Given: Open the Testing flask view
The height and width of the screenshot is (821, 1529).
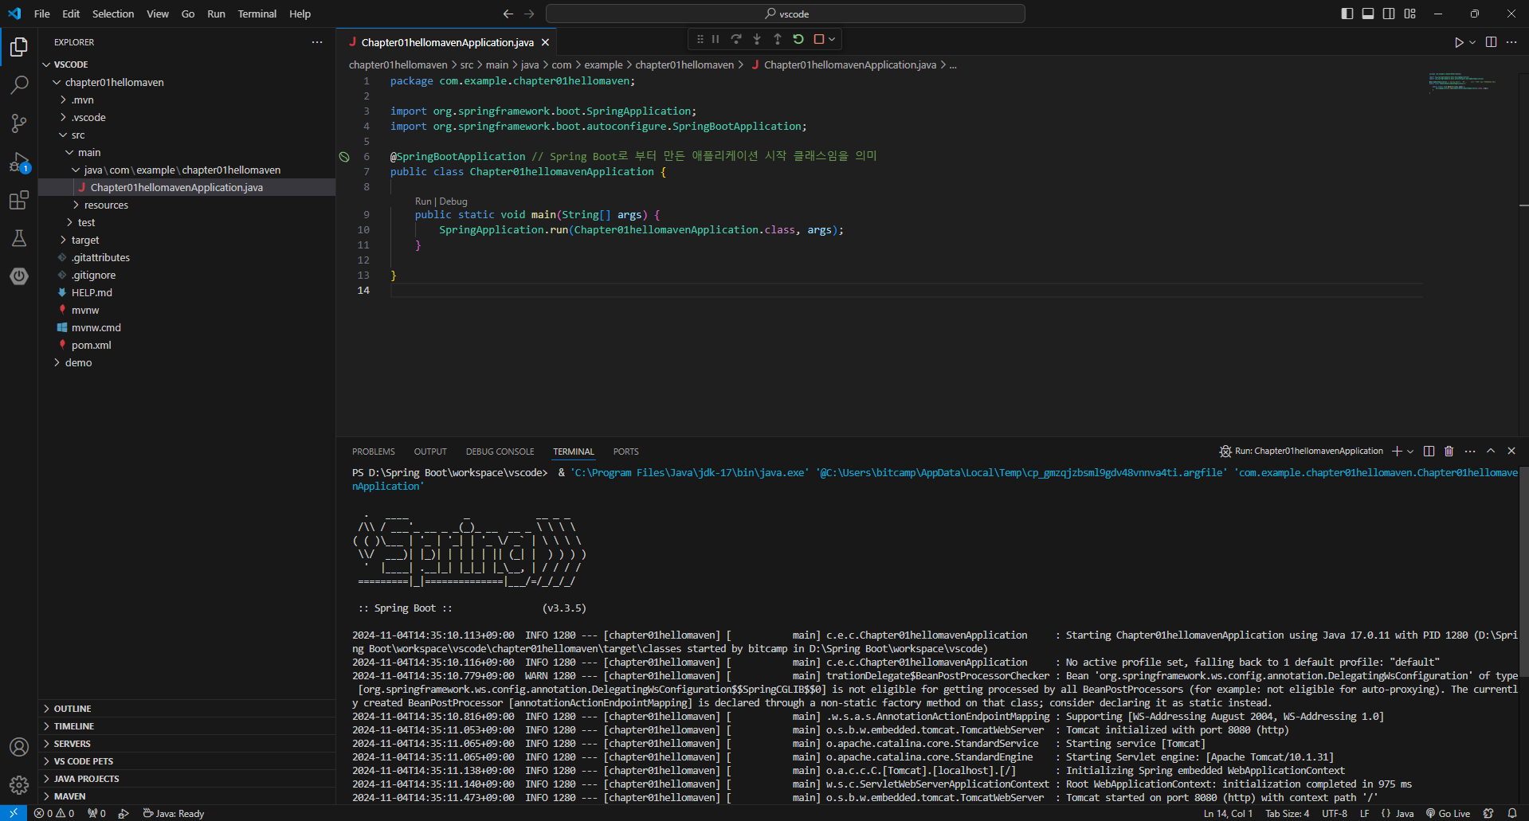Looking at the screenshot, I should pos(19,238).
